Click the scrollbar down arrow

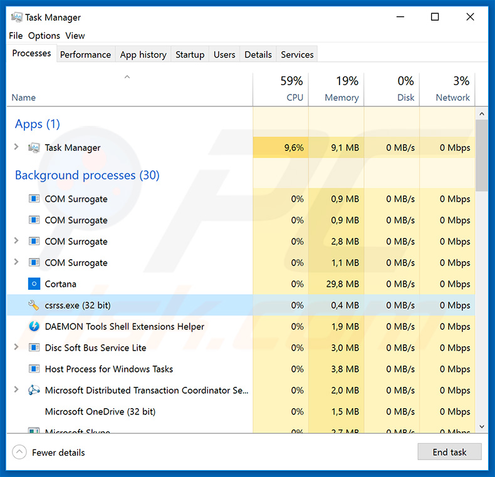[482, 426]
